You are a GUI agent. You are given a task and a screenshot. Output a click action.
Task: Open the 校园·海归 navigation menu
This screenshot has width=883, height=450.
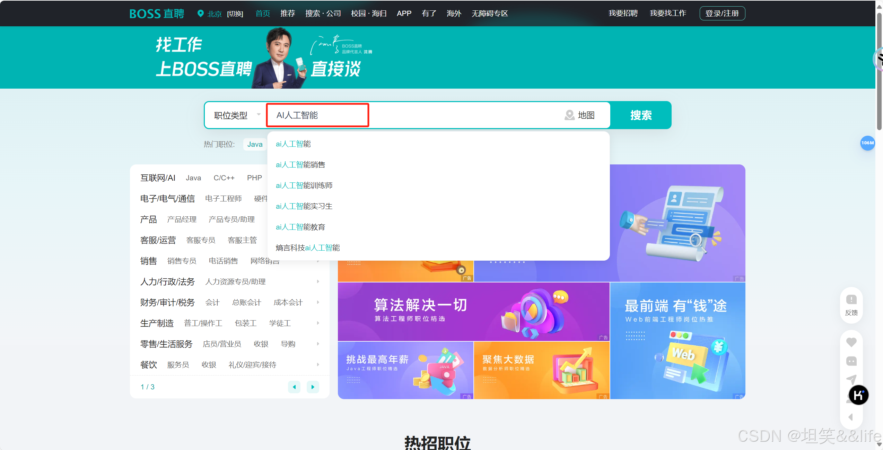click(368, 13)
